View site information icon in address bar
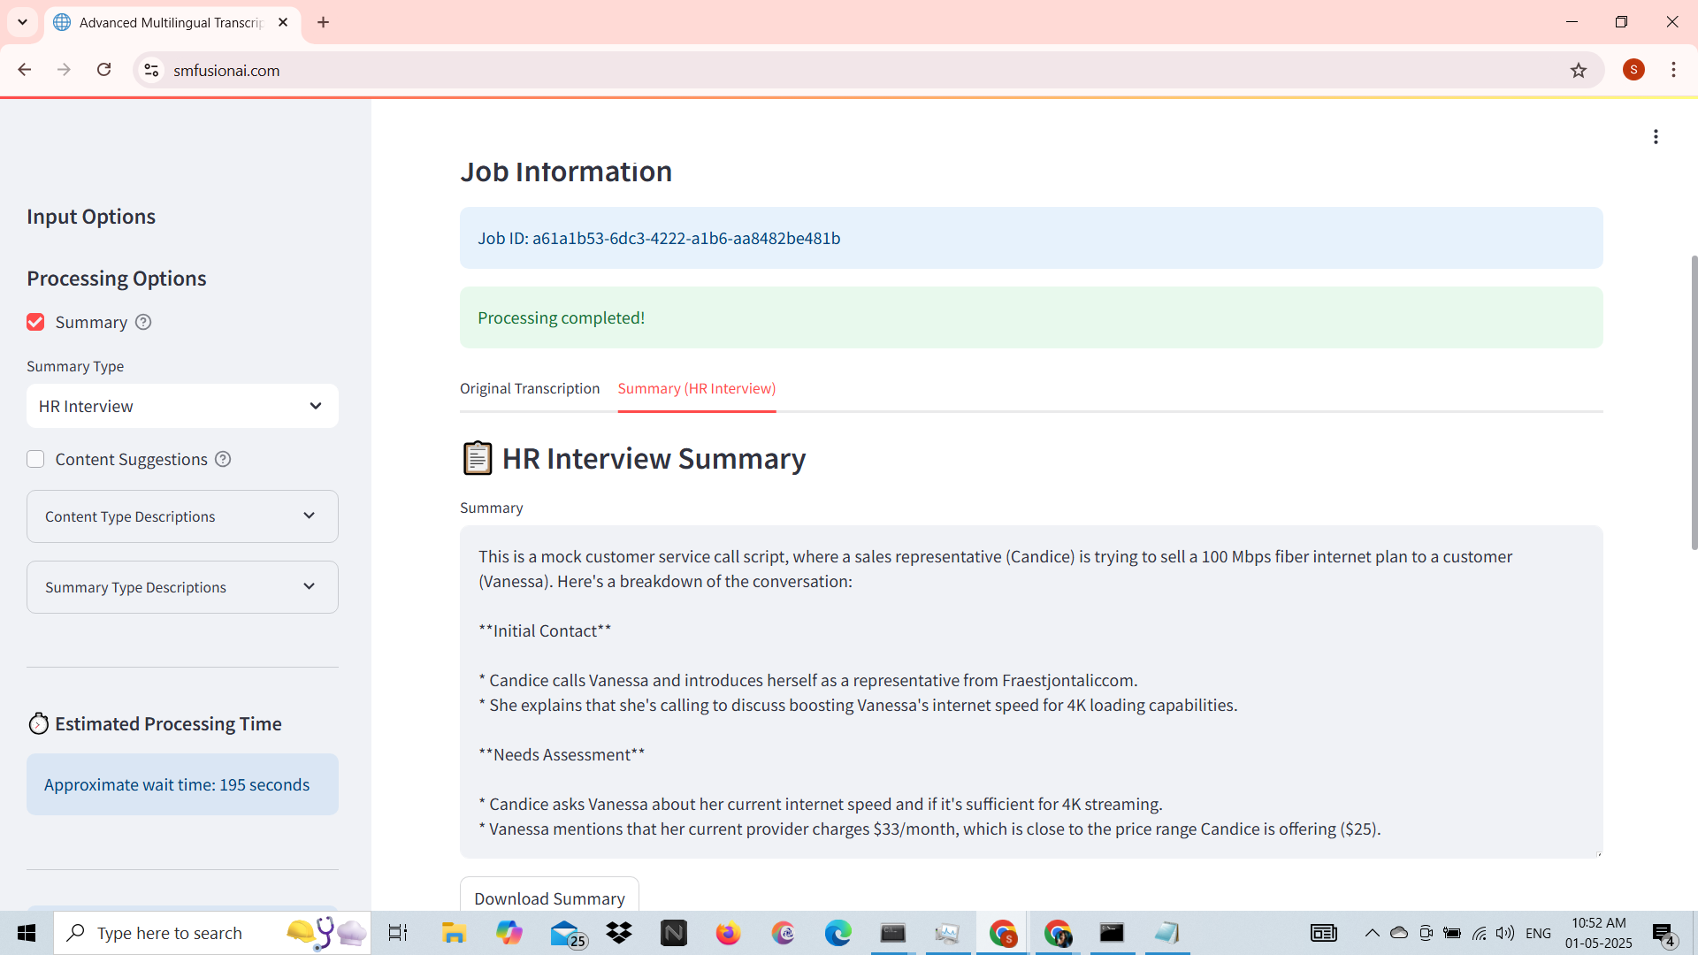Viewport: 1698px width, 955px height. click(151, 70)
